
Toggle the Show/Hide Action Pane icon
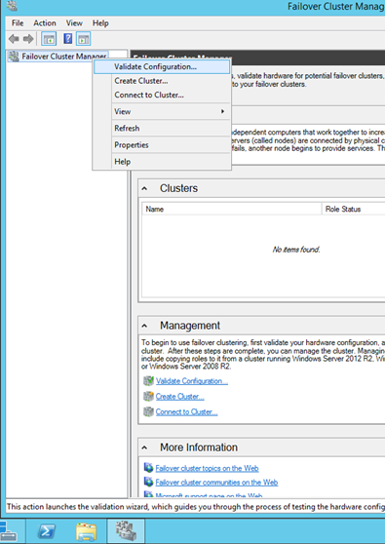(83, 39)
